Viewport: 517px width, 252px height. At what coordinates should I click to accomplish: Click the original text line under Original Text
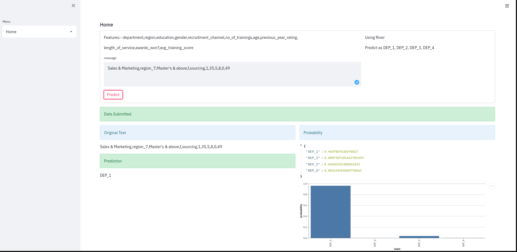(161, 147)
